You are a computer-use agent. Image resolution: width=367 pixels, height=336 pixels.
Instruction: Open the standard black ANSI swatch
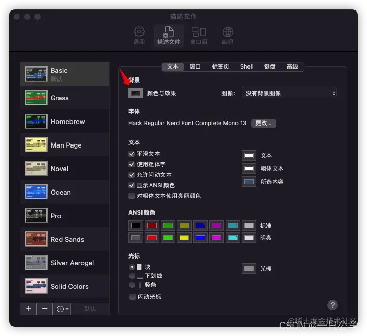coord(136,226)
